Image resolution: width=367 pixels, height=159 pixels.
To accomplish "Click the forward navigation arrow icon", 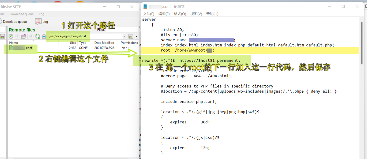I will [x=17, y=36].
